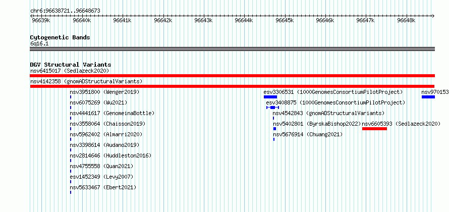Open nsv3558064 (Chaisson2019) variant details

(107, 124)
